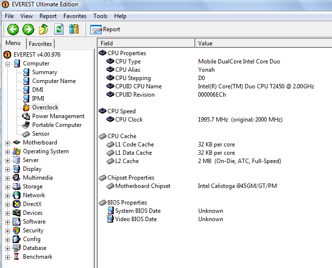
Task: Select the Motherboard Chipset row
Action: tap(215, 186)
